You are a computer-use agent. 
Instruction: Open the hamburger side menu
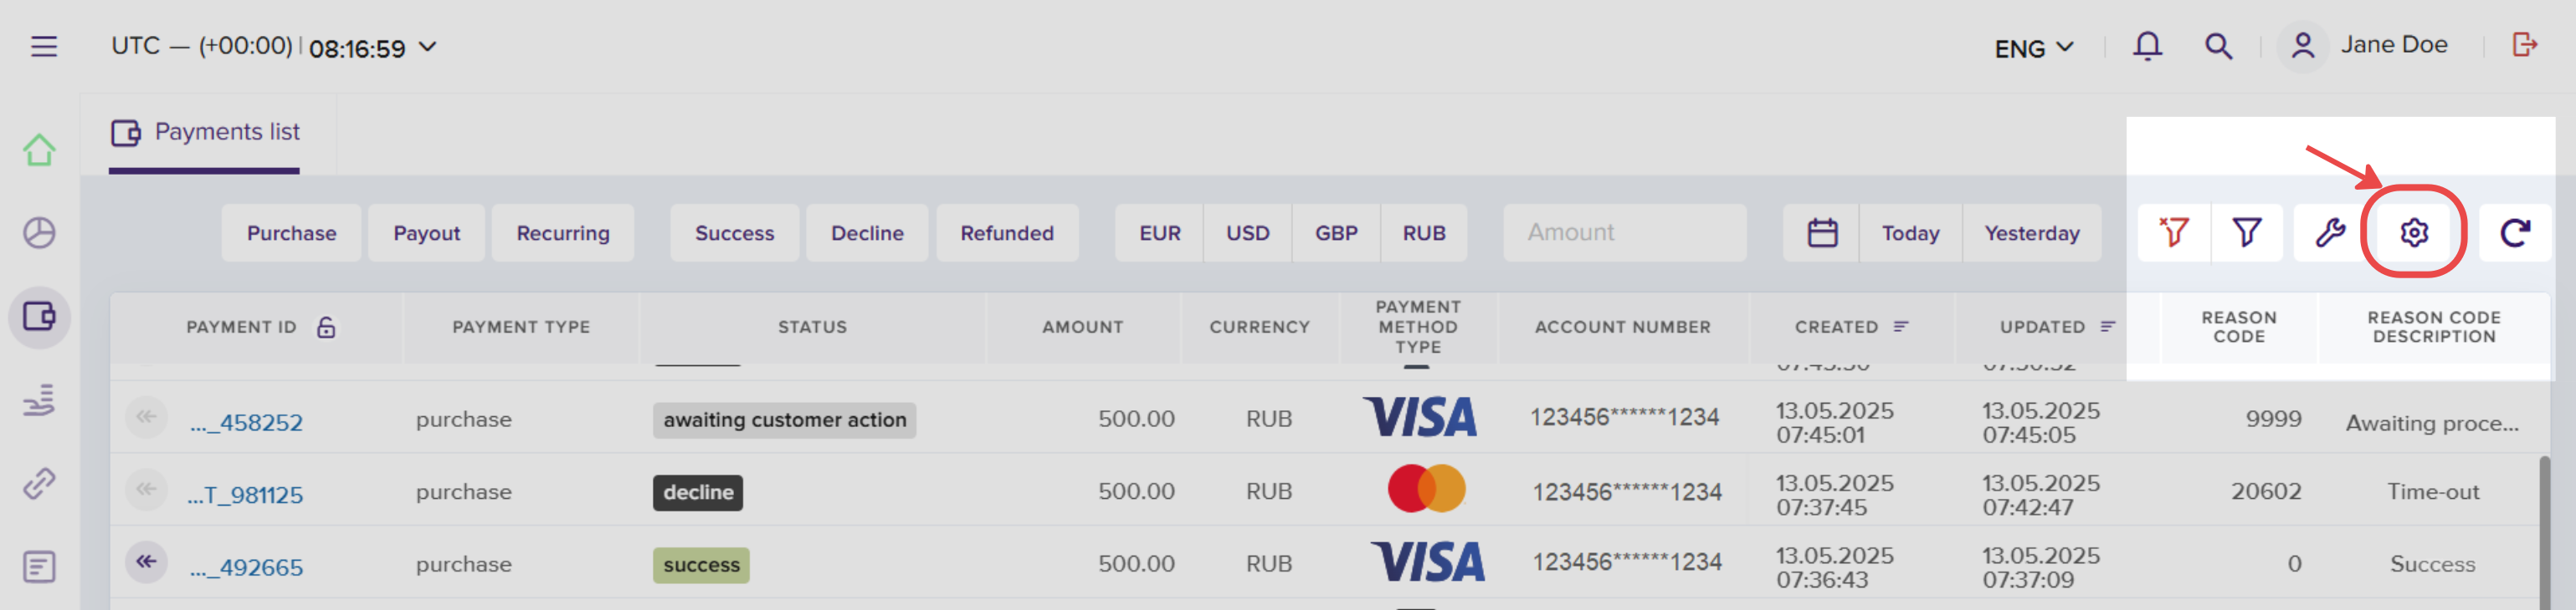pos(44,47)
